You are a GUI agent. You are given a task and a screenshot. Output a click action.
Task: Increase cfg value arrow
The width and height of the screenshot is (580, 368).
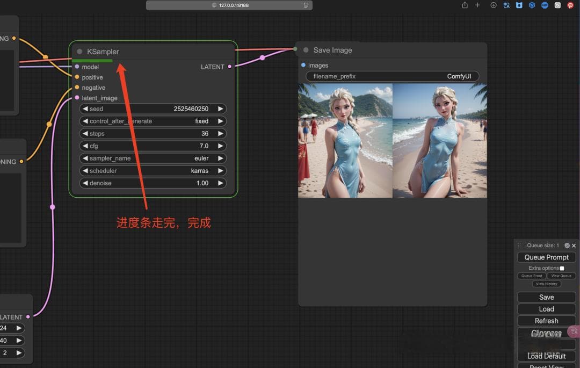(221, 146)
